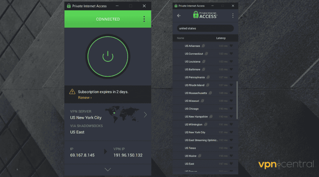Toggle heart for US Maine
319x177 pixels.
coord(231,156)
